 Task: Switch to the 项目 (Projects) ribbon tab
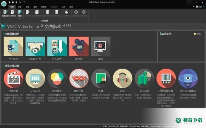pos(12,7)
